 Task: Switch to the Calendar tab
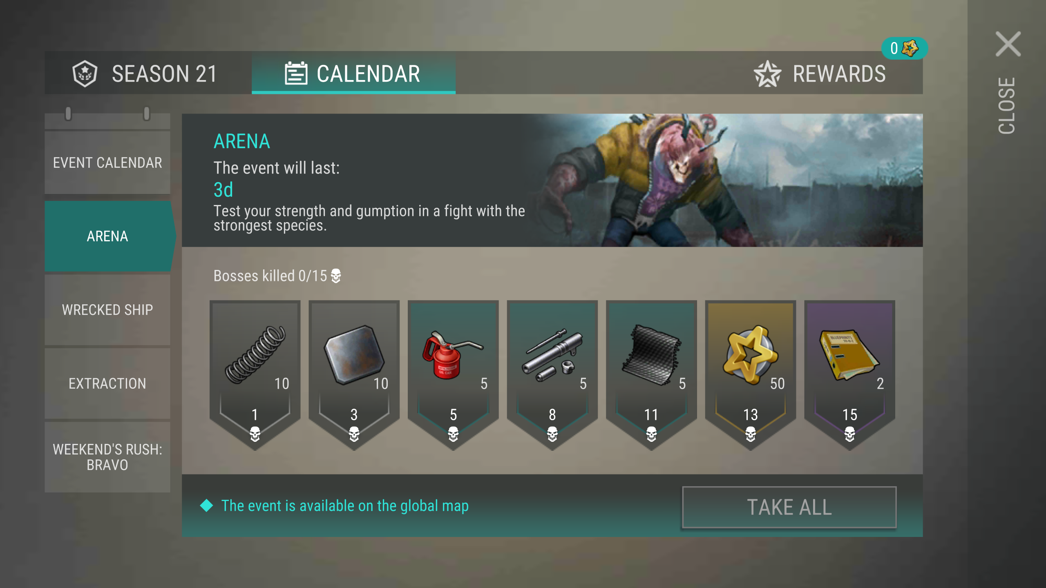coord(353,73)
